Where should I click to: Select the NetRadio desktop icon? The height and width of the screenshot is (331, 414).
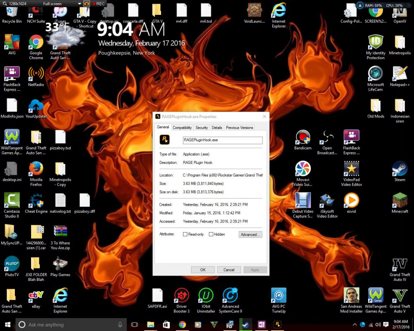point(36,77)
